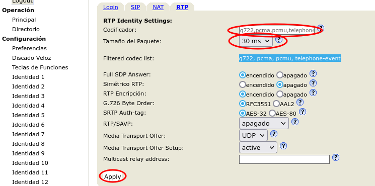
Task: Click help icon for Full SDP Answer
Action: pyautogui.click(x=313, y=73)
